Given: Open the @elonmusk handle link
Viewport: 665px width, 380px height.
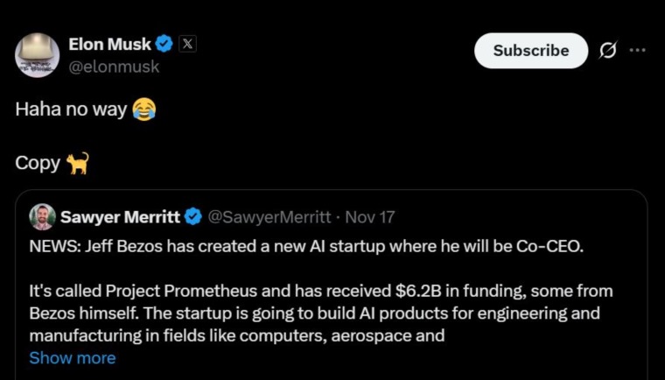Looking at the screenshot, I should [x=114, y=67].
